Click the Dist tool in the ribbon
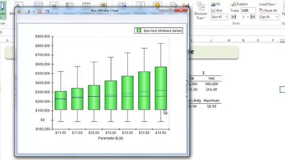 [x=217, y=11]
